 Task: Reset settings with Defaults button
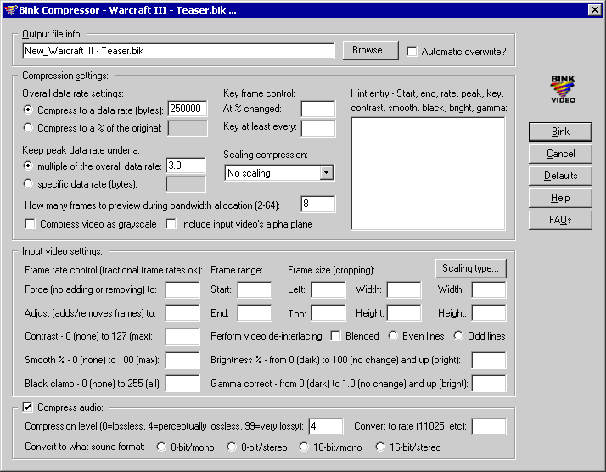[x=560, y=176]
